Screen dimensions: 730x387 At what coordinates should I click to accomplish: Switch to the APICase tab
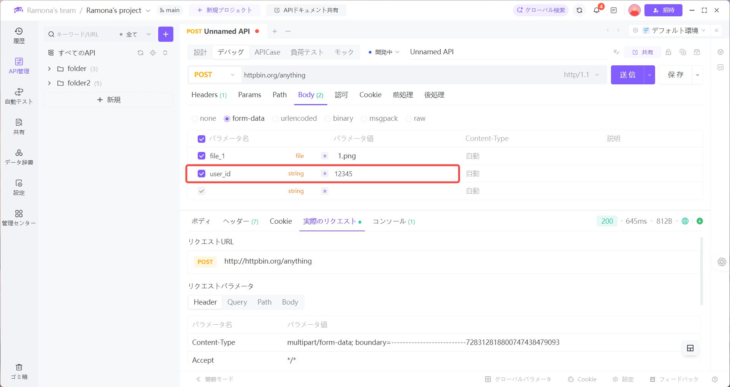(267, 52)
